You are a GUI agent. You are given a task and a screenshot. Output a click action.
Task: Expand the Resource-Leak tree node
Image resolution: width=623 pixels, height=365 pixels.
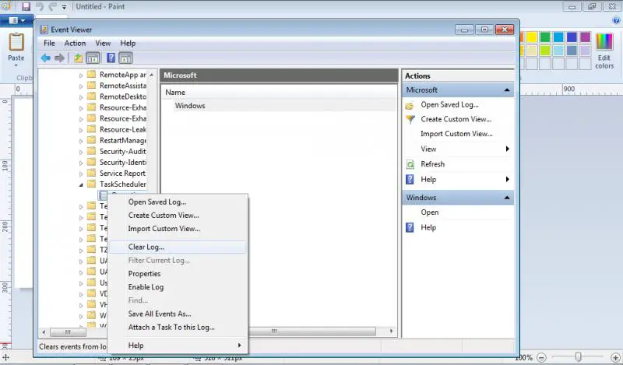coord(81,130)
